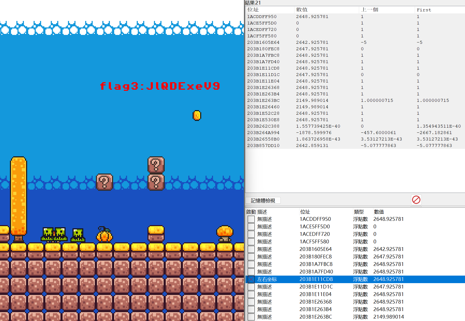Select result row 203B1E52C28
This screenshot has height=321, width=465.
[355, 113]
